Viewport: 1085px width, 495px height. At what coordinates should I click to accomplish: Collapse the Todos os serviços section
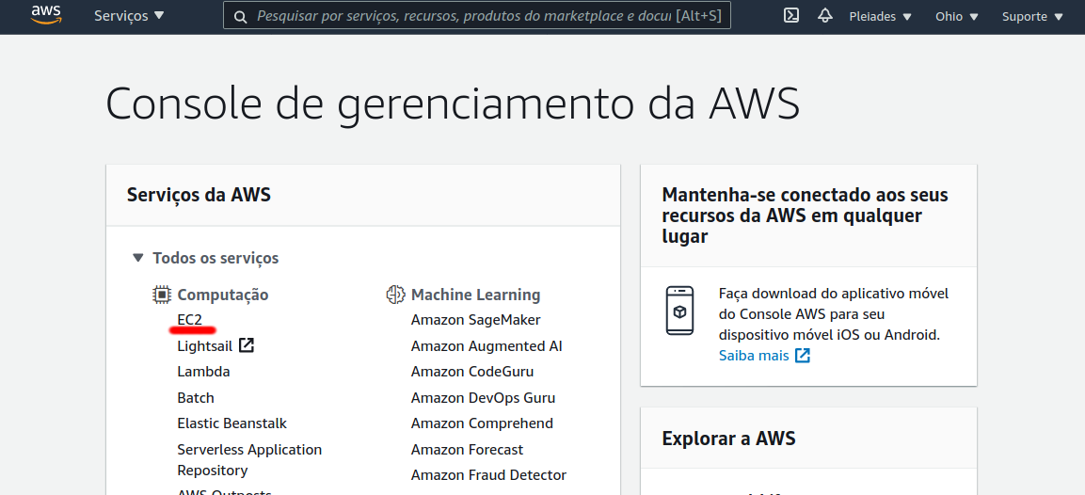coord(205,258)
